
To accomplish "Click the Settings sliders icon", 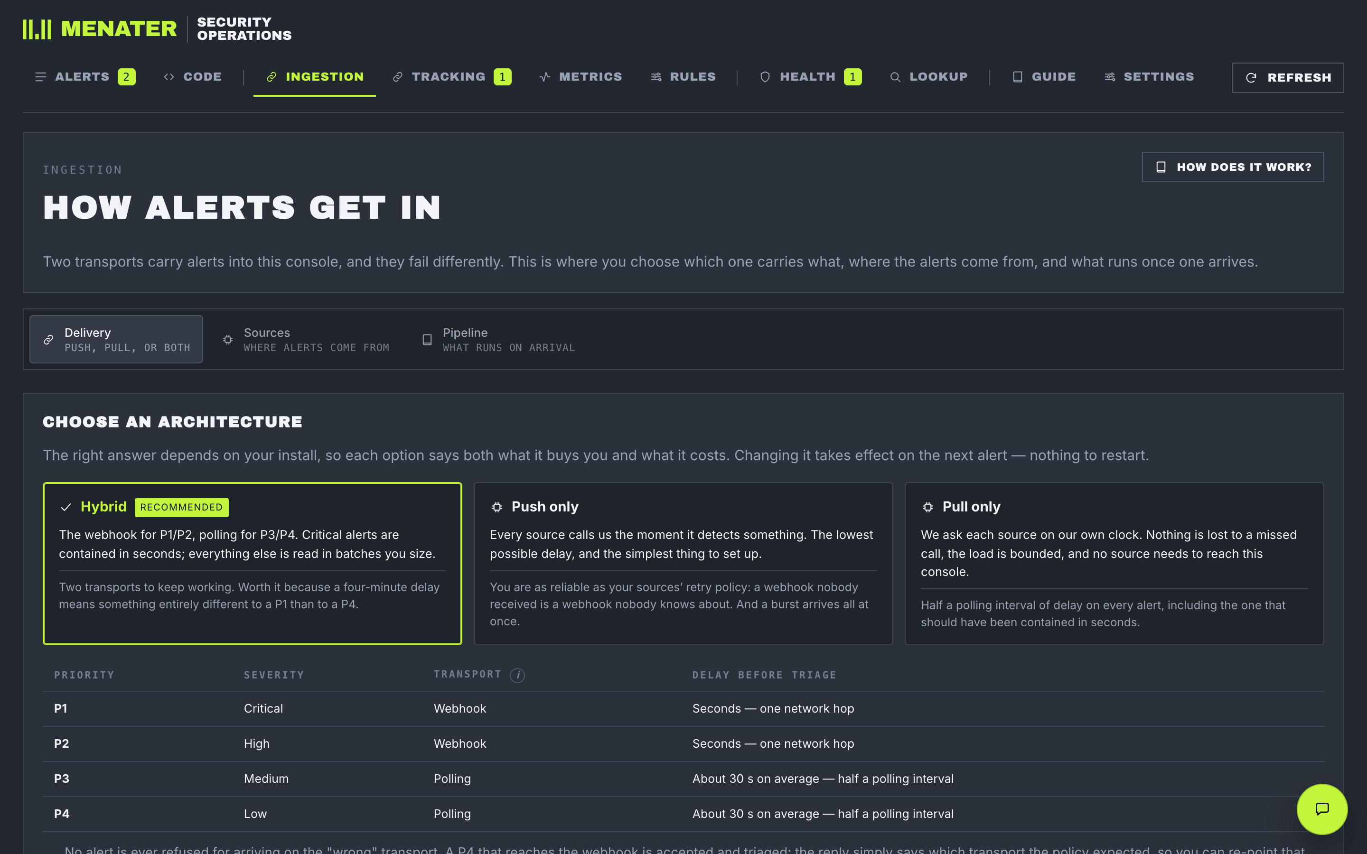I will click(x=1109, y=77).
